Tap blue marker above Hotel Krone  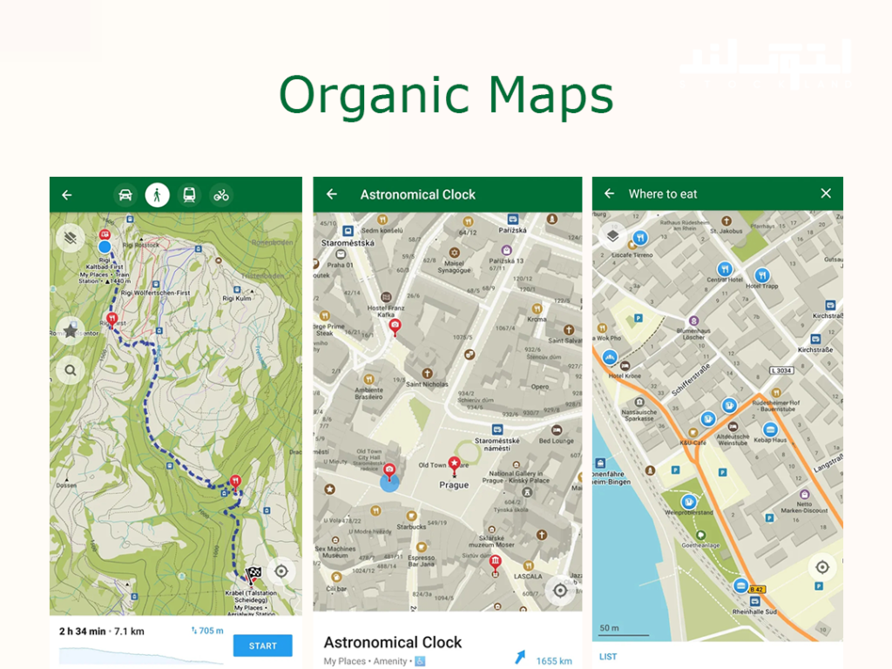[x=610, y=357]
